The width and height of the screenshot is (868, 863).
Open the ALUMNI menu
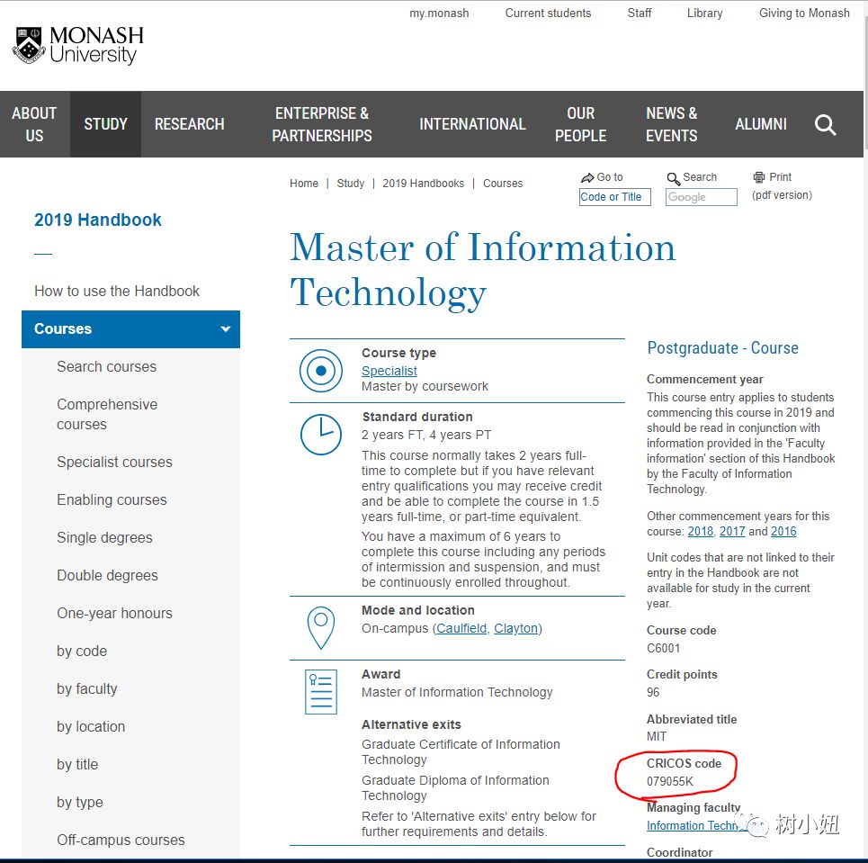pyautogui.click(x=761, y=124)
